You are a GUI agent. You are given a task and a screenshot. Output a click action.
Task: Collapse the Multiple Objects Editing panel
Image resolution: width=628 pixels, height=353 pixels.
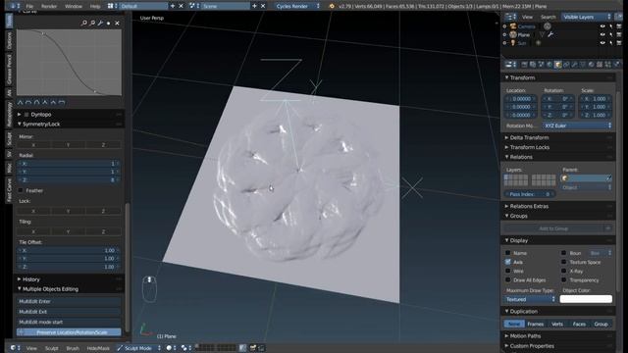[20, 289]
